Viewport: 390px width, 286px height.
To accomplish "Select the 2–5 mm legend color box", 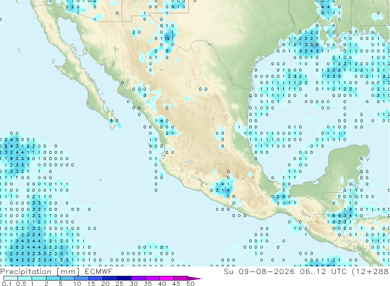I will pyautogui.click(x=53, y=278).
